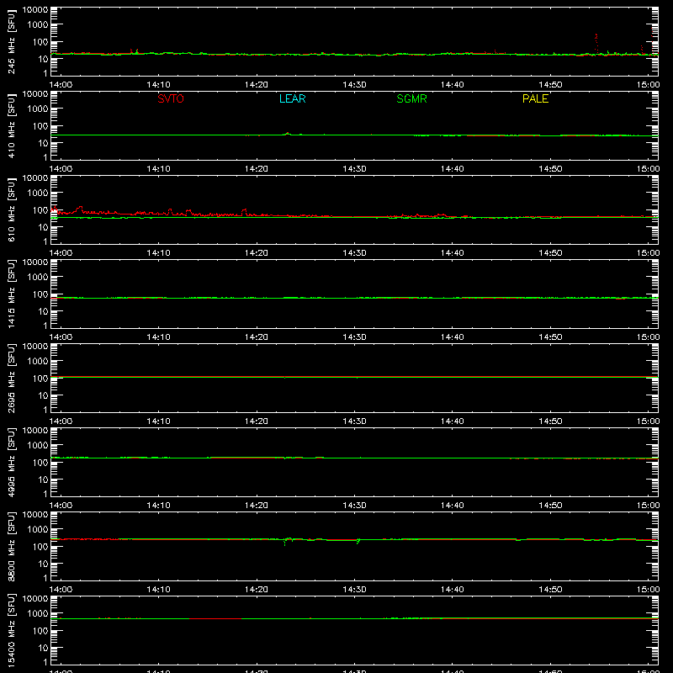Click the 1000 y-axis label on 15400 MHz panel

pos(38,614)
